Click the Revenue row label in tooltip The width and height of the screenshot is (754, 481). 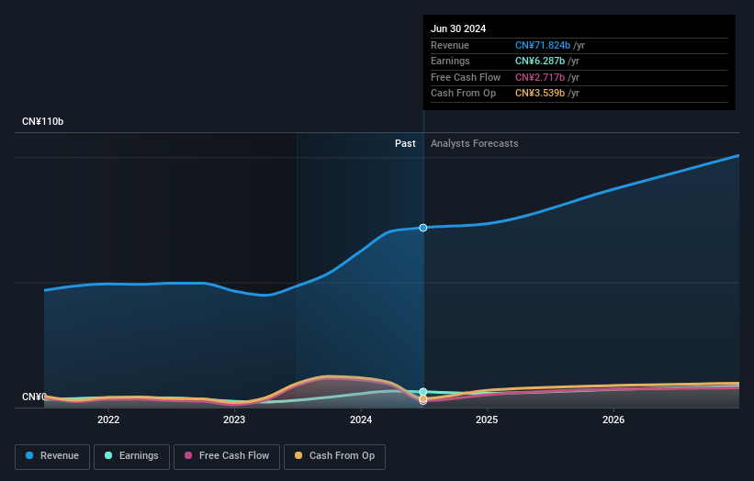[450, 45]
